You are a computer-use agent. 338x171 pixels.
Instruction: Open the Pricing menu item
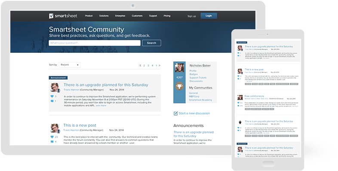tap(167, 16)
